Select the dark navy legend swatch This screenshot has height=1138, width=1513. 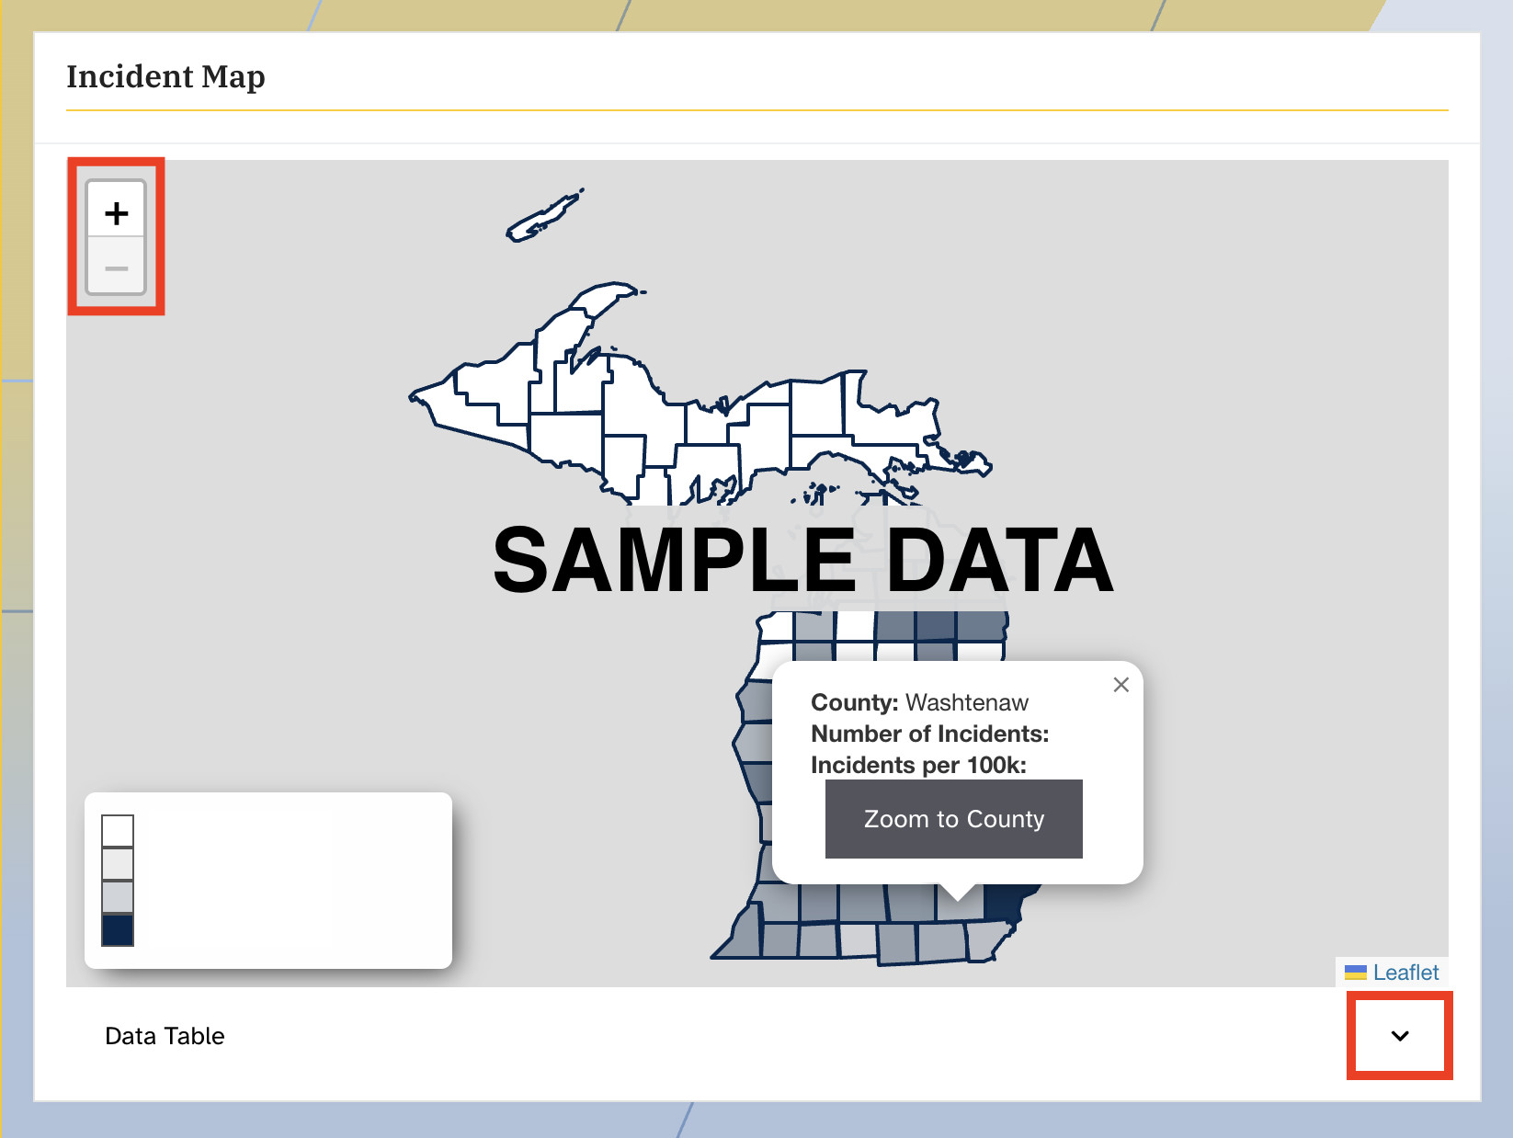118,930
